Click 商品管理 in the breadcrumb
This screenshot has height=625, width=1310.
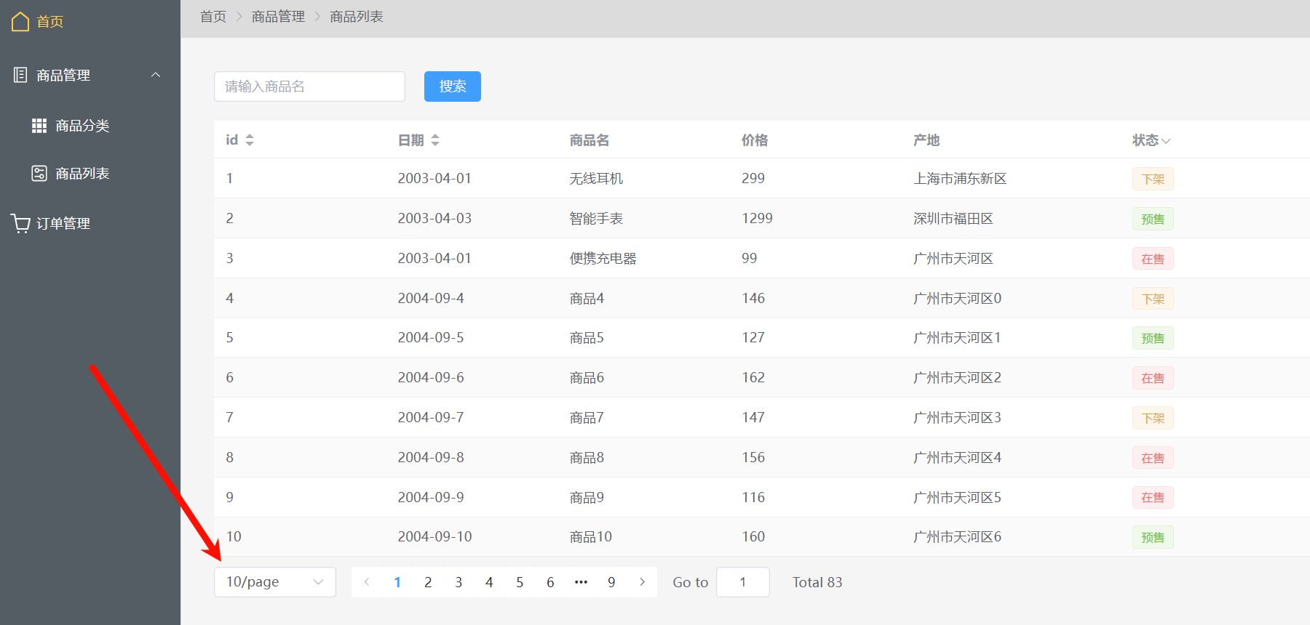tap(278, 17)
